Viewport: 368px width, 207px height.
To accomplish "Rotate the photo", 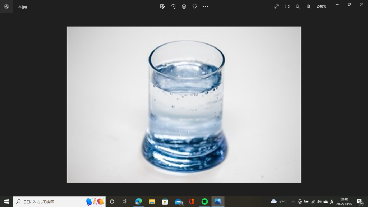I will (x=173, y=6).
